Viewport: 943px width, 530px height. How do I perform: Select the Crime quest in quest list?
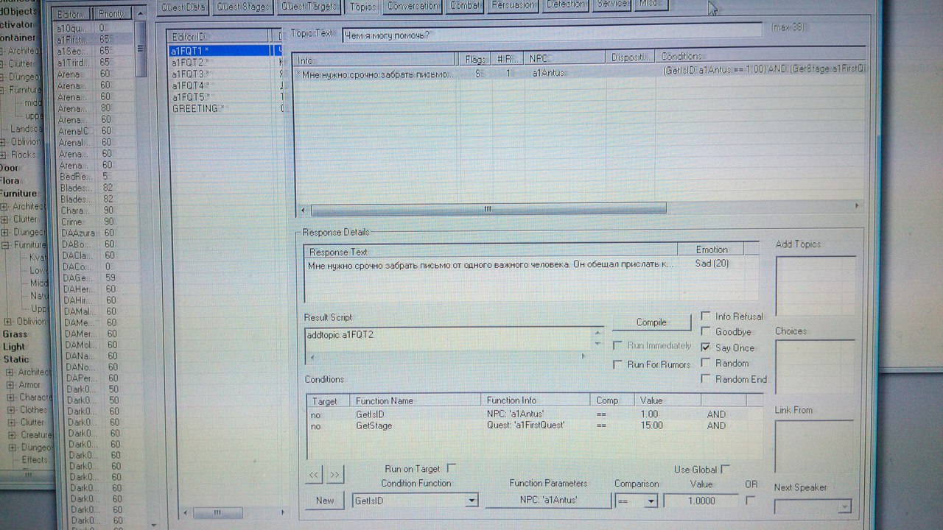coord(96,222)
